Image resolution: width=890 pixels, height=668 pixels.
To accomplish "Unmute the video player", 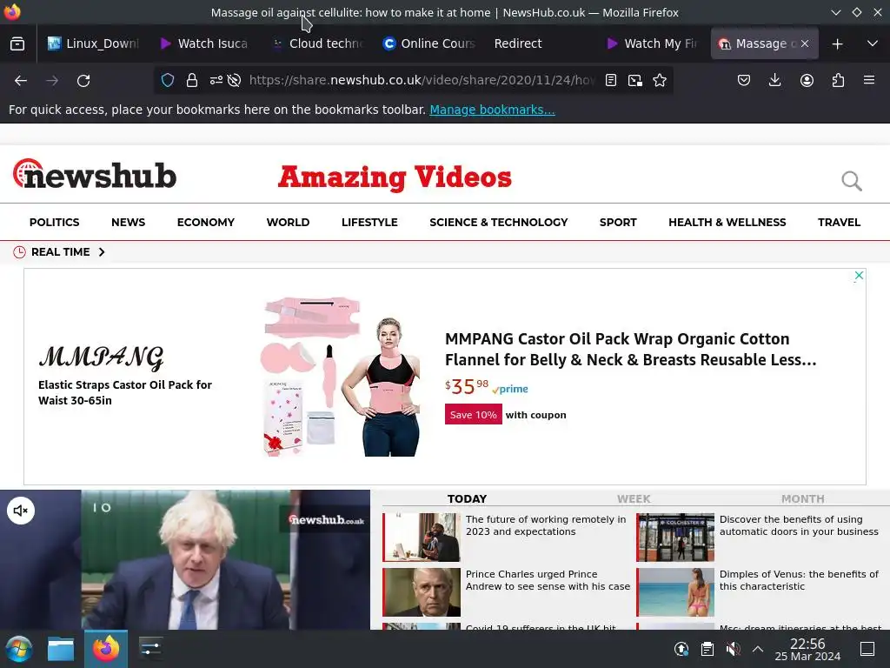I will tap(21, 511).
